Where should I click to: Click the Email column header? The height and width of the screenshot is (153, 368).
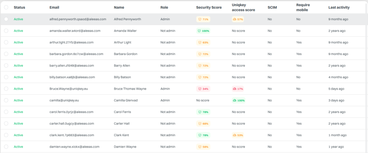pyautogui.click(x=54, y=8)
